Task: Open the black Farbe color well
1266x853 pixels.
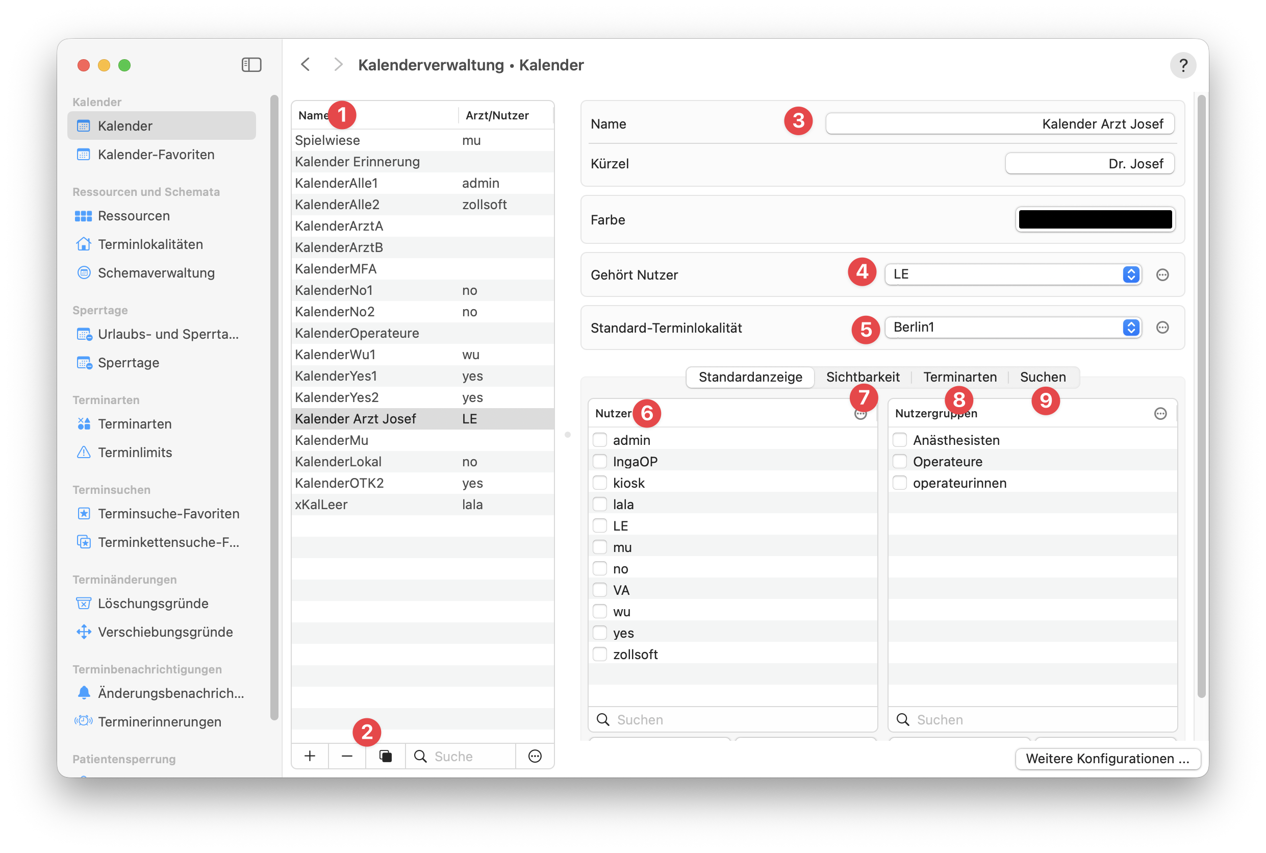Action: [x=1095, y=219]
